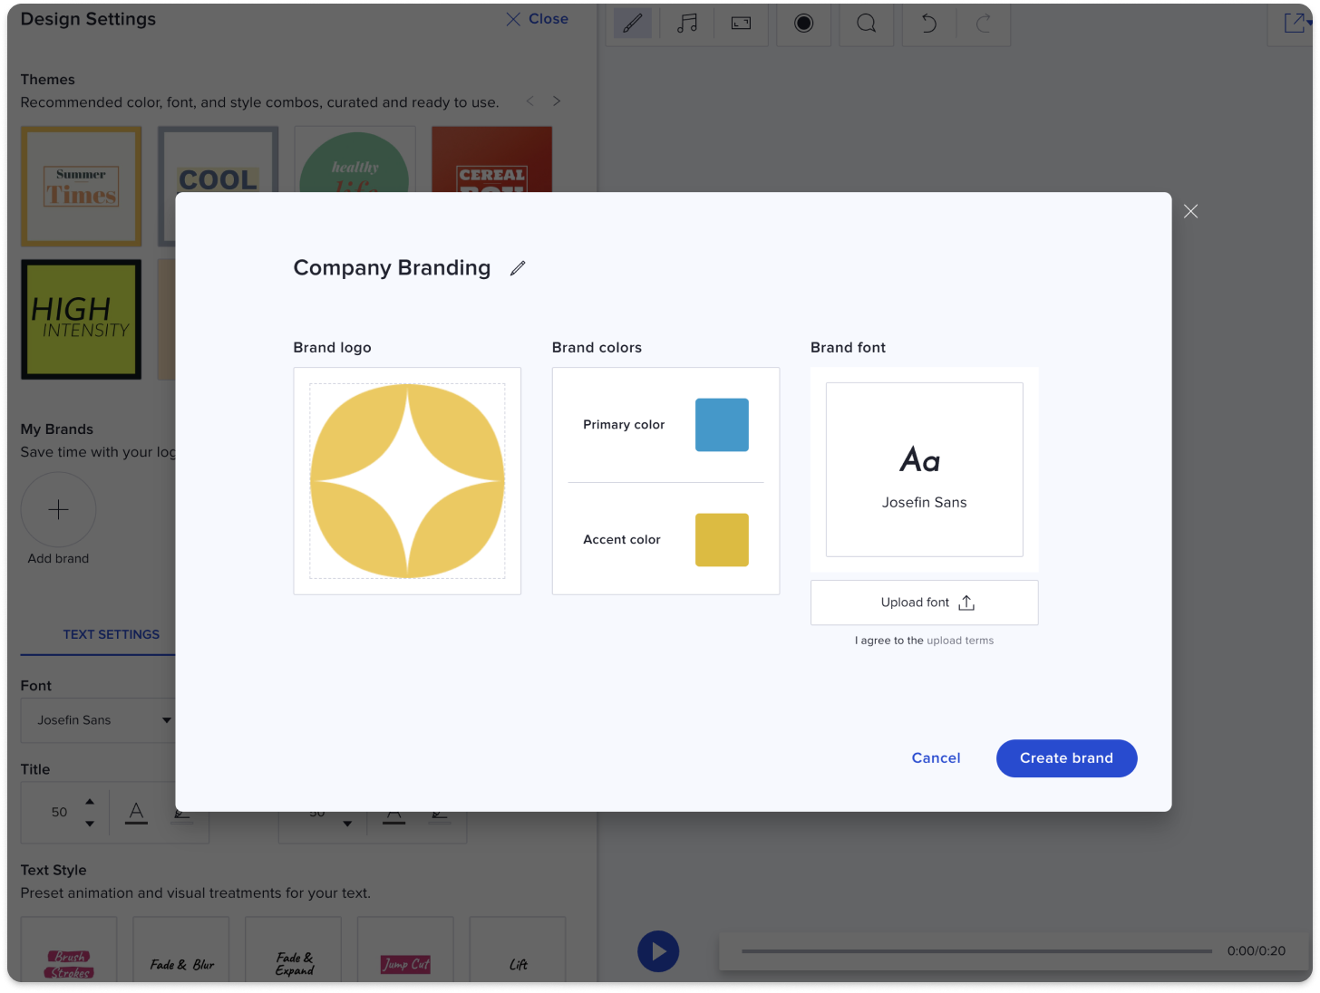Select the Lift text style
This screenshot has height=993, width=1320.
point(518,950)
